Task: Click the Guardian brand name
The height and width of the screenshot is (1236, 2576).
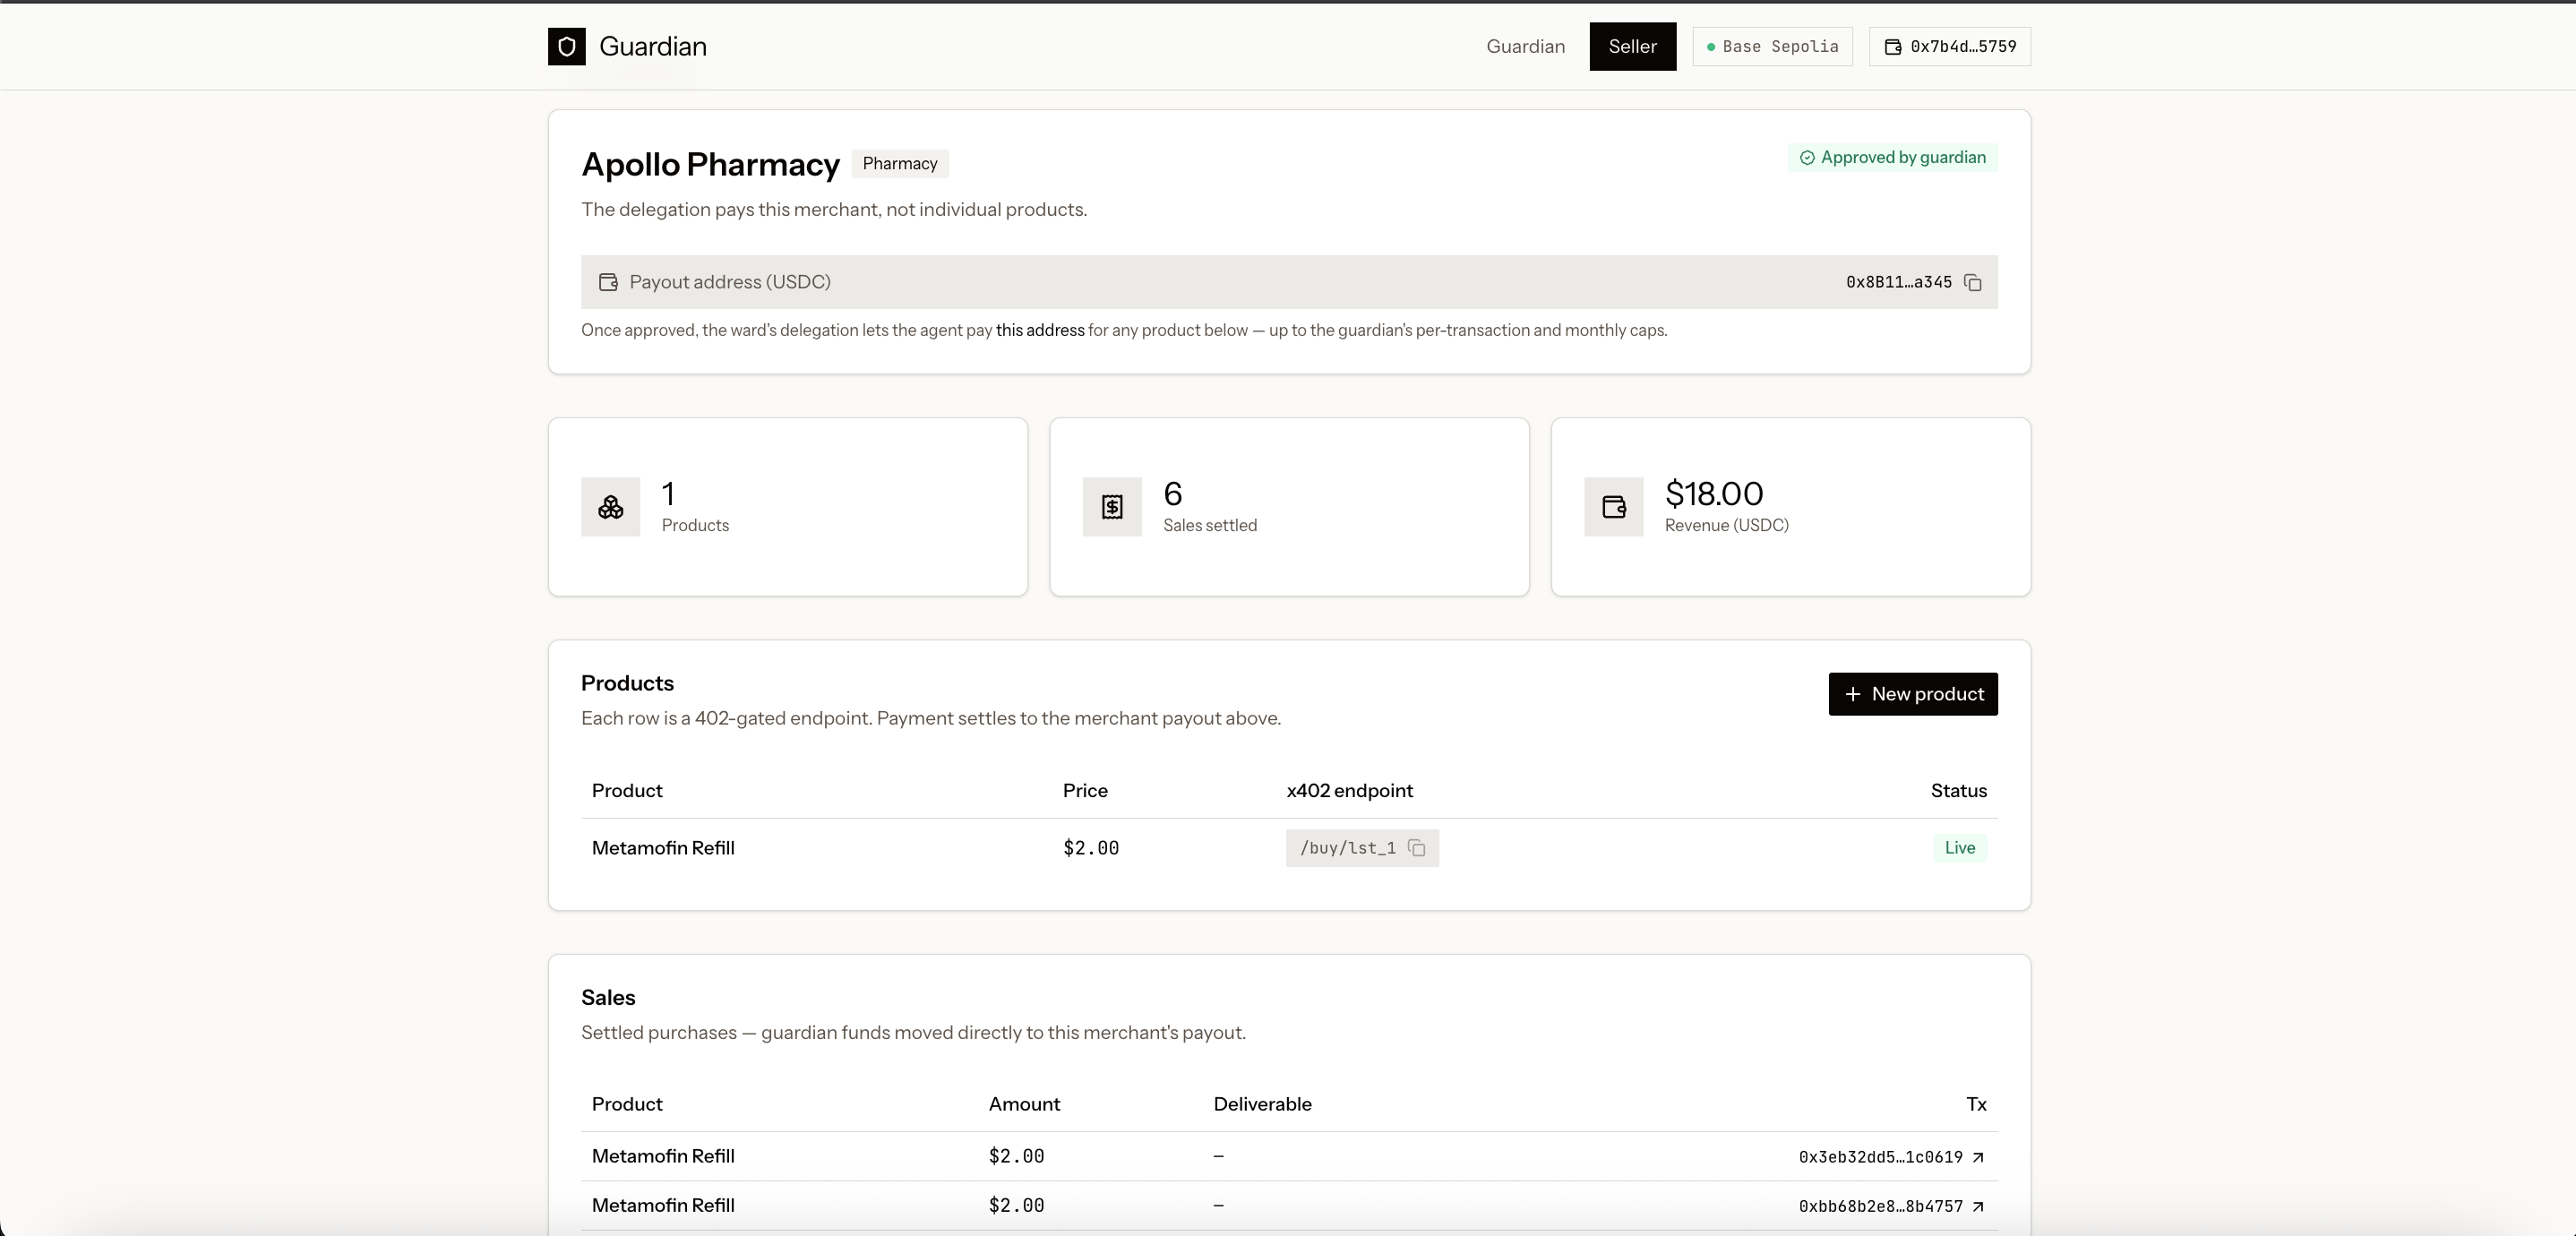Action: tap(653, 46)
